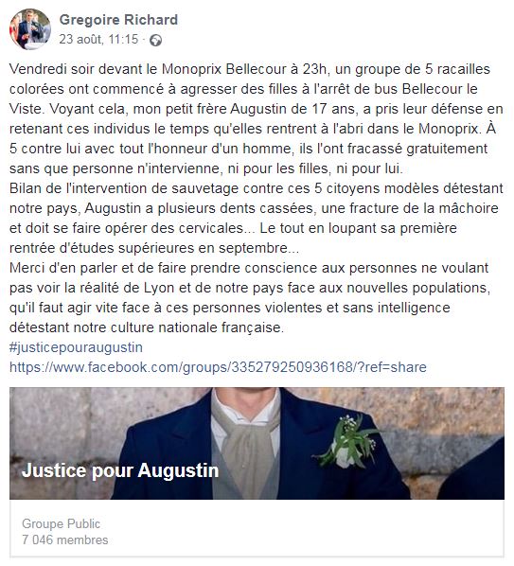Click the paragraph starting with Vendredi soir
The height and width of the screenshot is (566, 514).
257,118
